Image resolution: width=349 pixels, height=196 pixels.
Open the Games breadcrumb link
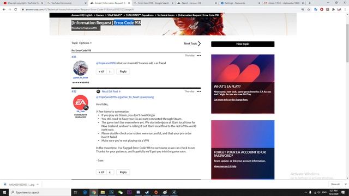click(100, 15)
